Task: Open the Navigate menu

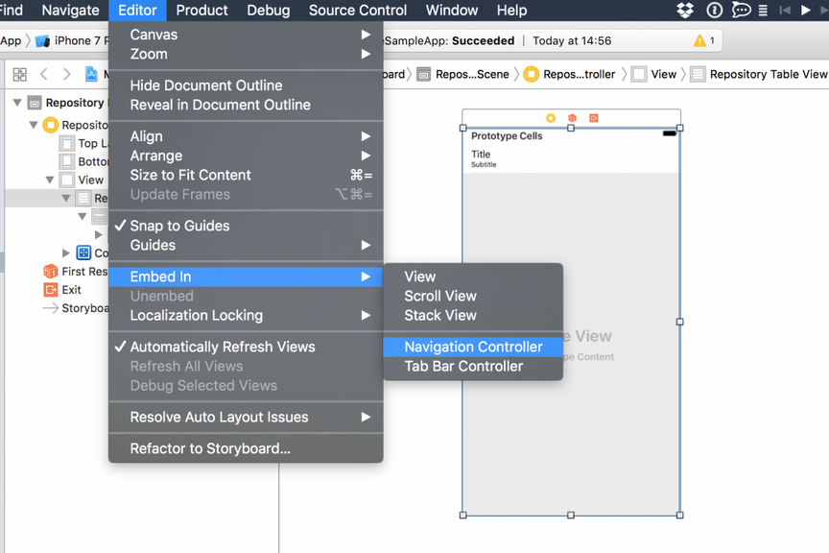Action: (70, 10)
